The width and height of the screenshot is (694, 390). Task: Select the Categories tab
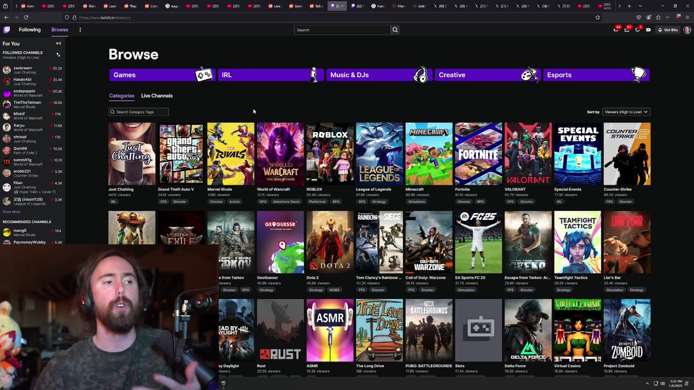point(121,96)
